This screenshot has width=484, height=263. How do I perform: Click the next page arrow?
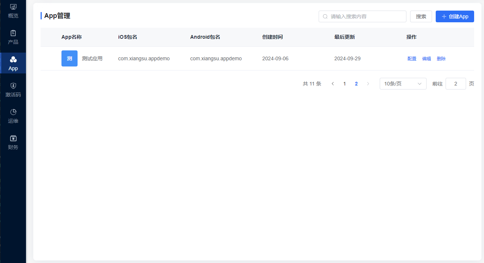coord(368,84)
